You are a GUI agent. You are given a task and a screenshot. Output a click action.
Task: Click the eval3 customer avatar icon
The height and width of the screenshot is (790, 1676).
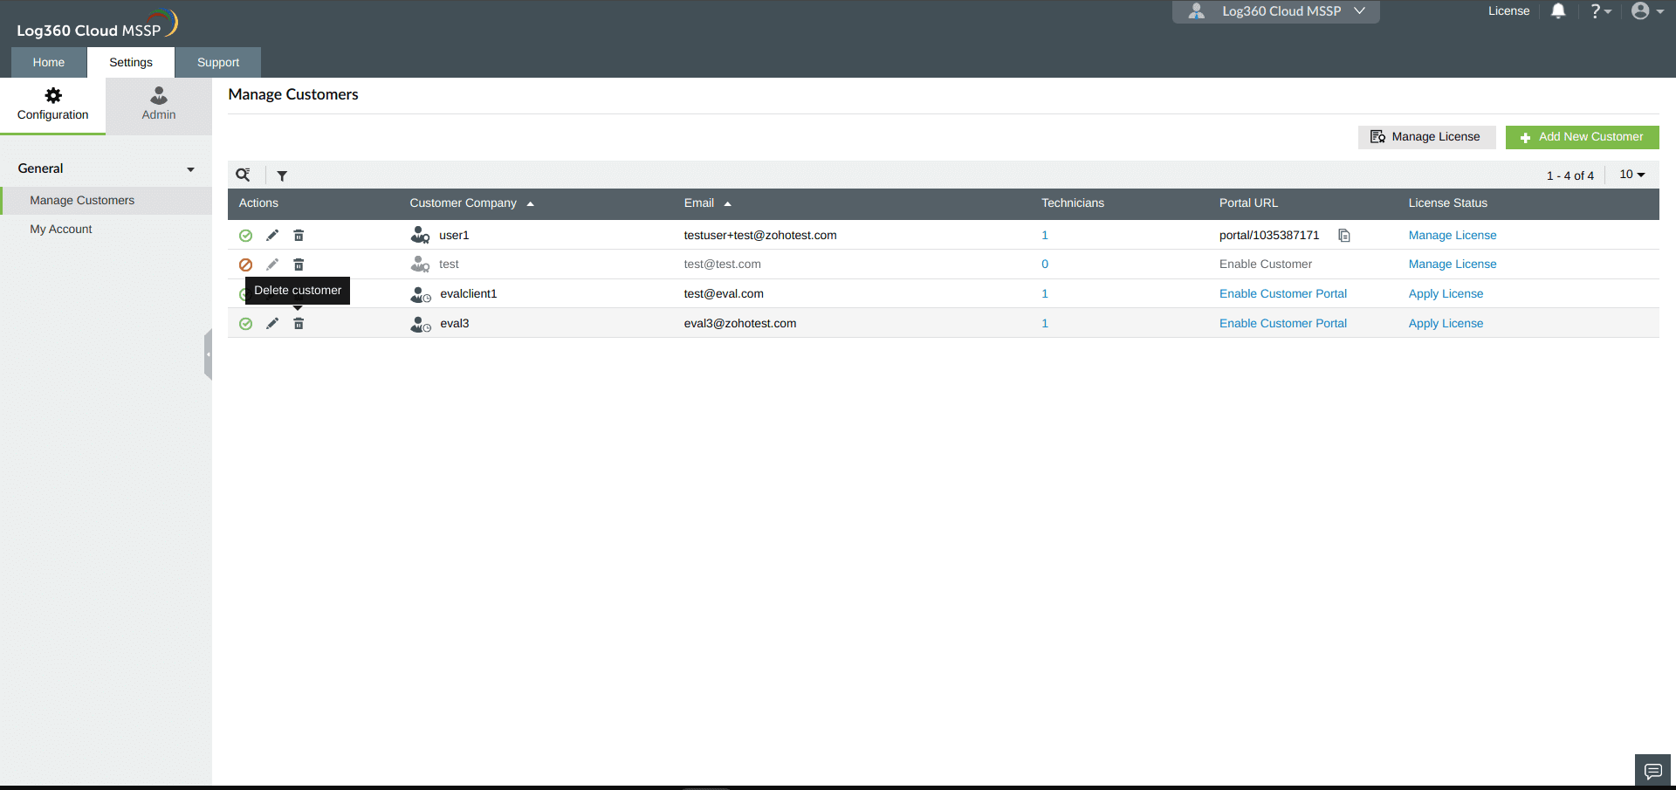pyautogui.click(x=421, y=324)
